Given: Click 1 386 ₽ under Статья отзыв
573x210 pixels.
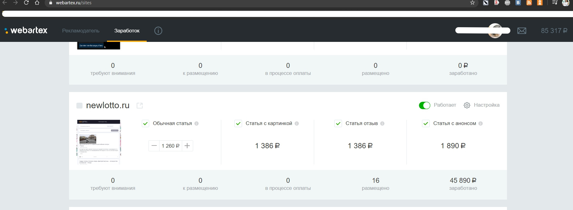Looking at the screenshot, I should click(360, 146).
